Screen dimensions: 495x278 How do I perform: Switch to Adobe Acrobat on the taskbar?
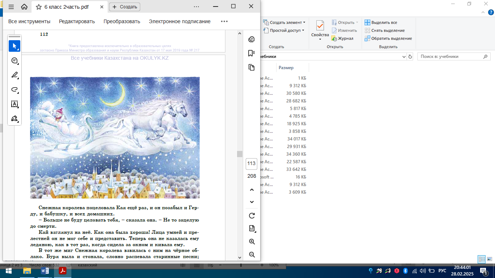63,271
